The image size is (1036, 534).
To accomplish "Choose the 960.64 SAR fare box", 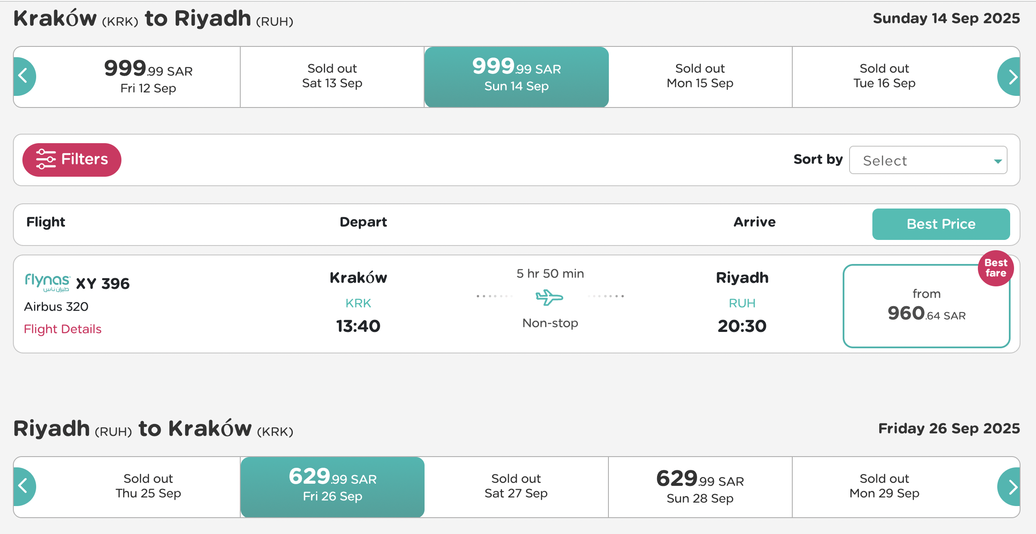I will [927, 306].
